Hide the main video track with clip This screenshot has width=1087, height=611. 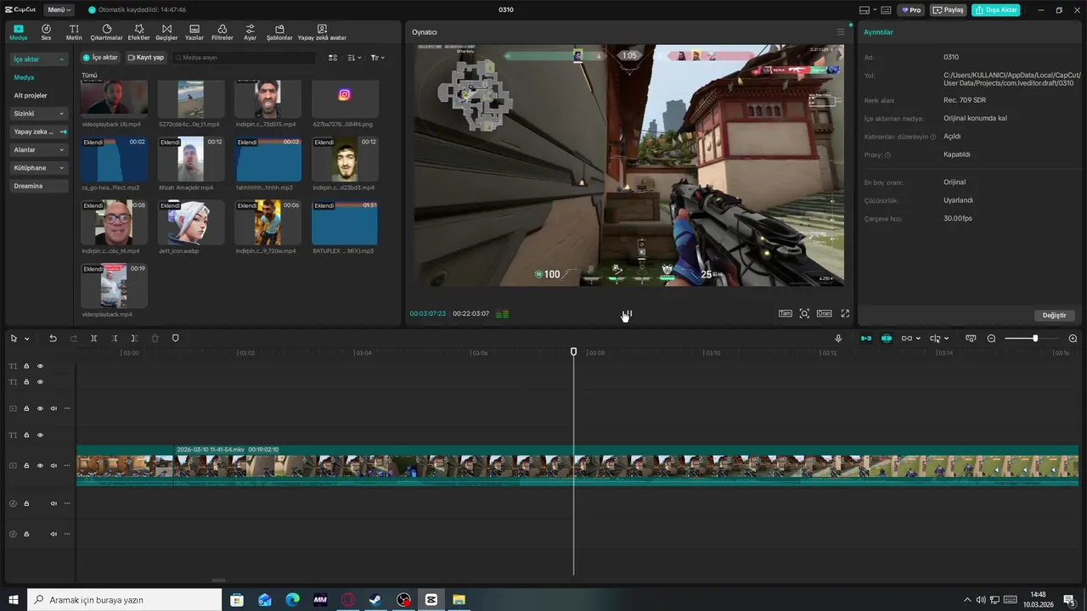click(x=40, y=466)
